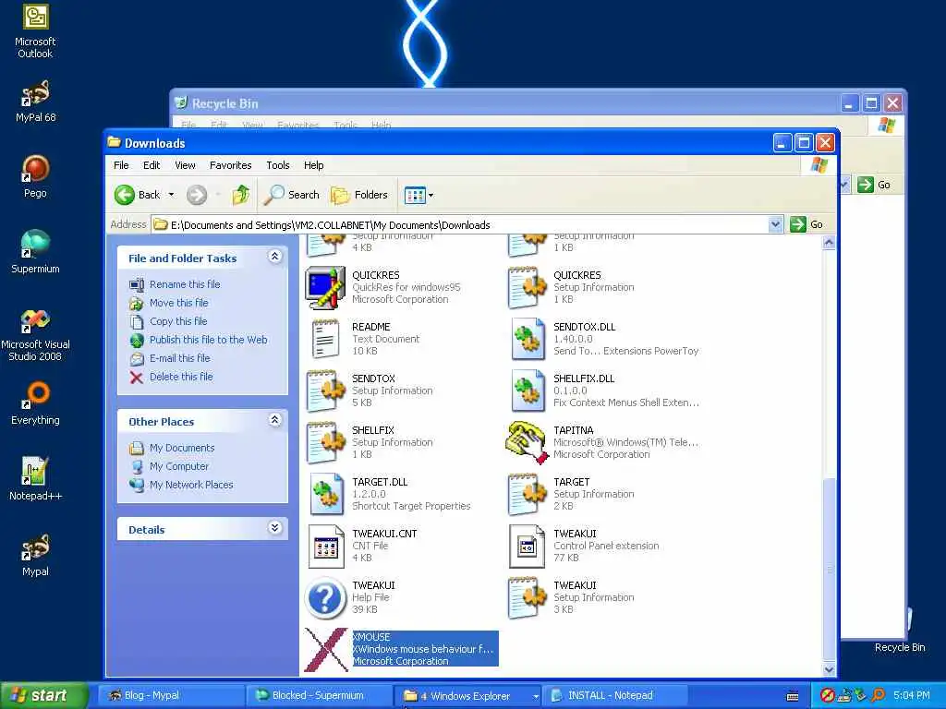Click Delete this file link
This screenshot has height=709, width=946.
tap(181, 377)
